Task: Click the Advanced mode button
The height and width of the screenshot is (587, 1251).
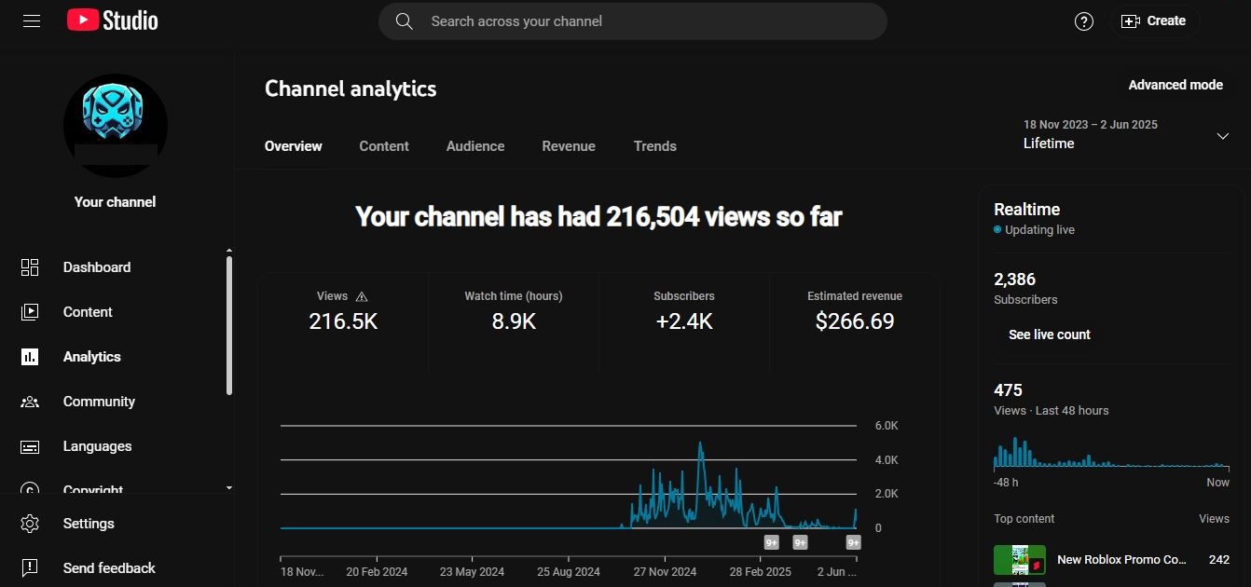Action: 1175,85
